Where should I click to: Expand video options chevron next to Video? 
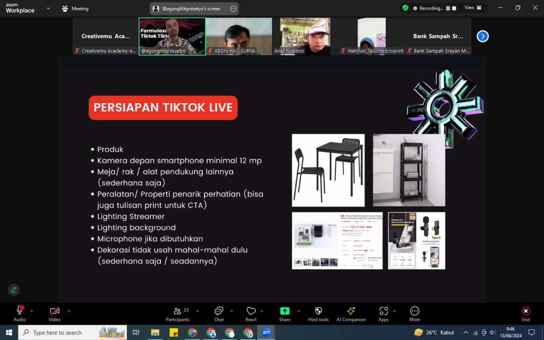pos(69,311)
